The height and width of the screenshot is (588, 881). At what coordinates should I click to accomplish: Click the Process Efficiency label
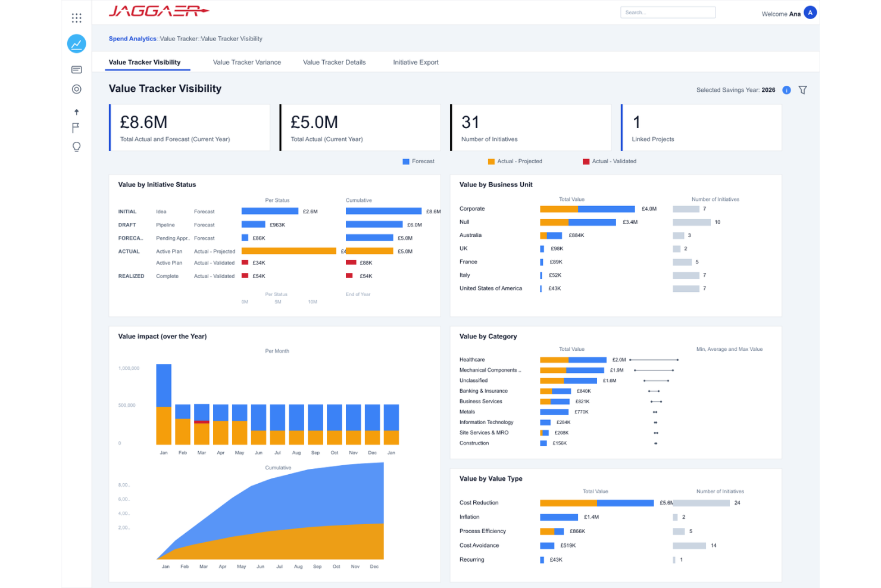pos(483,531)
